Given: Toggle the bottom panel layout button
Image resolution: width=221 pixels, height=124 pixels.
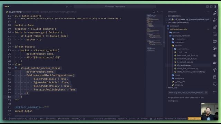Looking at the screenshot, I should point(211,7).
